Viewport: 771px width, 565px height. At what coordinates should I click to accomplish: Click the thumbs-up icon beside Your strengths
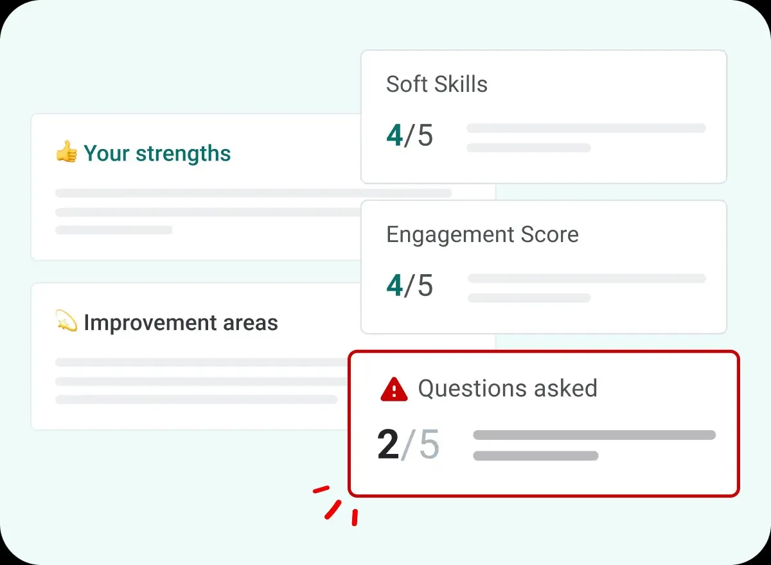tap(66, 153)
